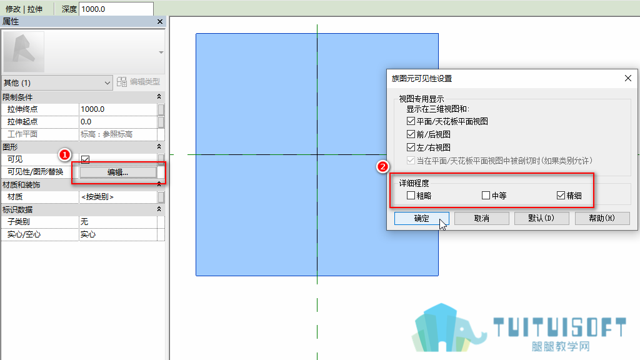This screenshot has width=640, height=360.
Task: Enable the 中等 detail level checkbox
Action: click(486, 196)
